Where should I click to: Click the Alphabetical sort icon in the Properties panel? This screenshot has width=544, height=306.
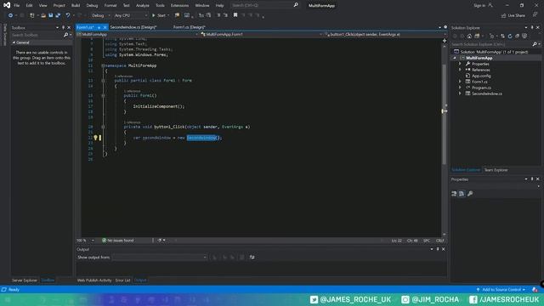coord(462,194)
